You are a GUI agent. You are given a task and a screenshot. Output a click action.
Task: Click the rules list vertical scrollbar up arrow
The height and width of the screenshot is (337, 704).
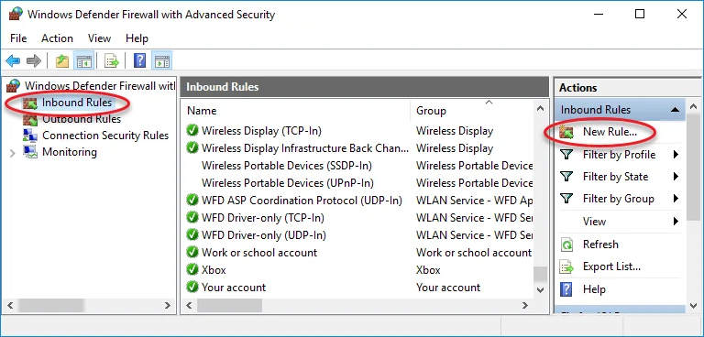click(540, 109)
